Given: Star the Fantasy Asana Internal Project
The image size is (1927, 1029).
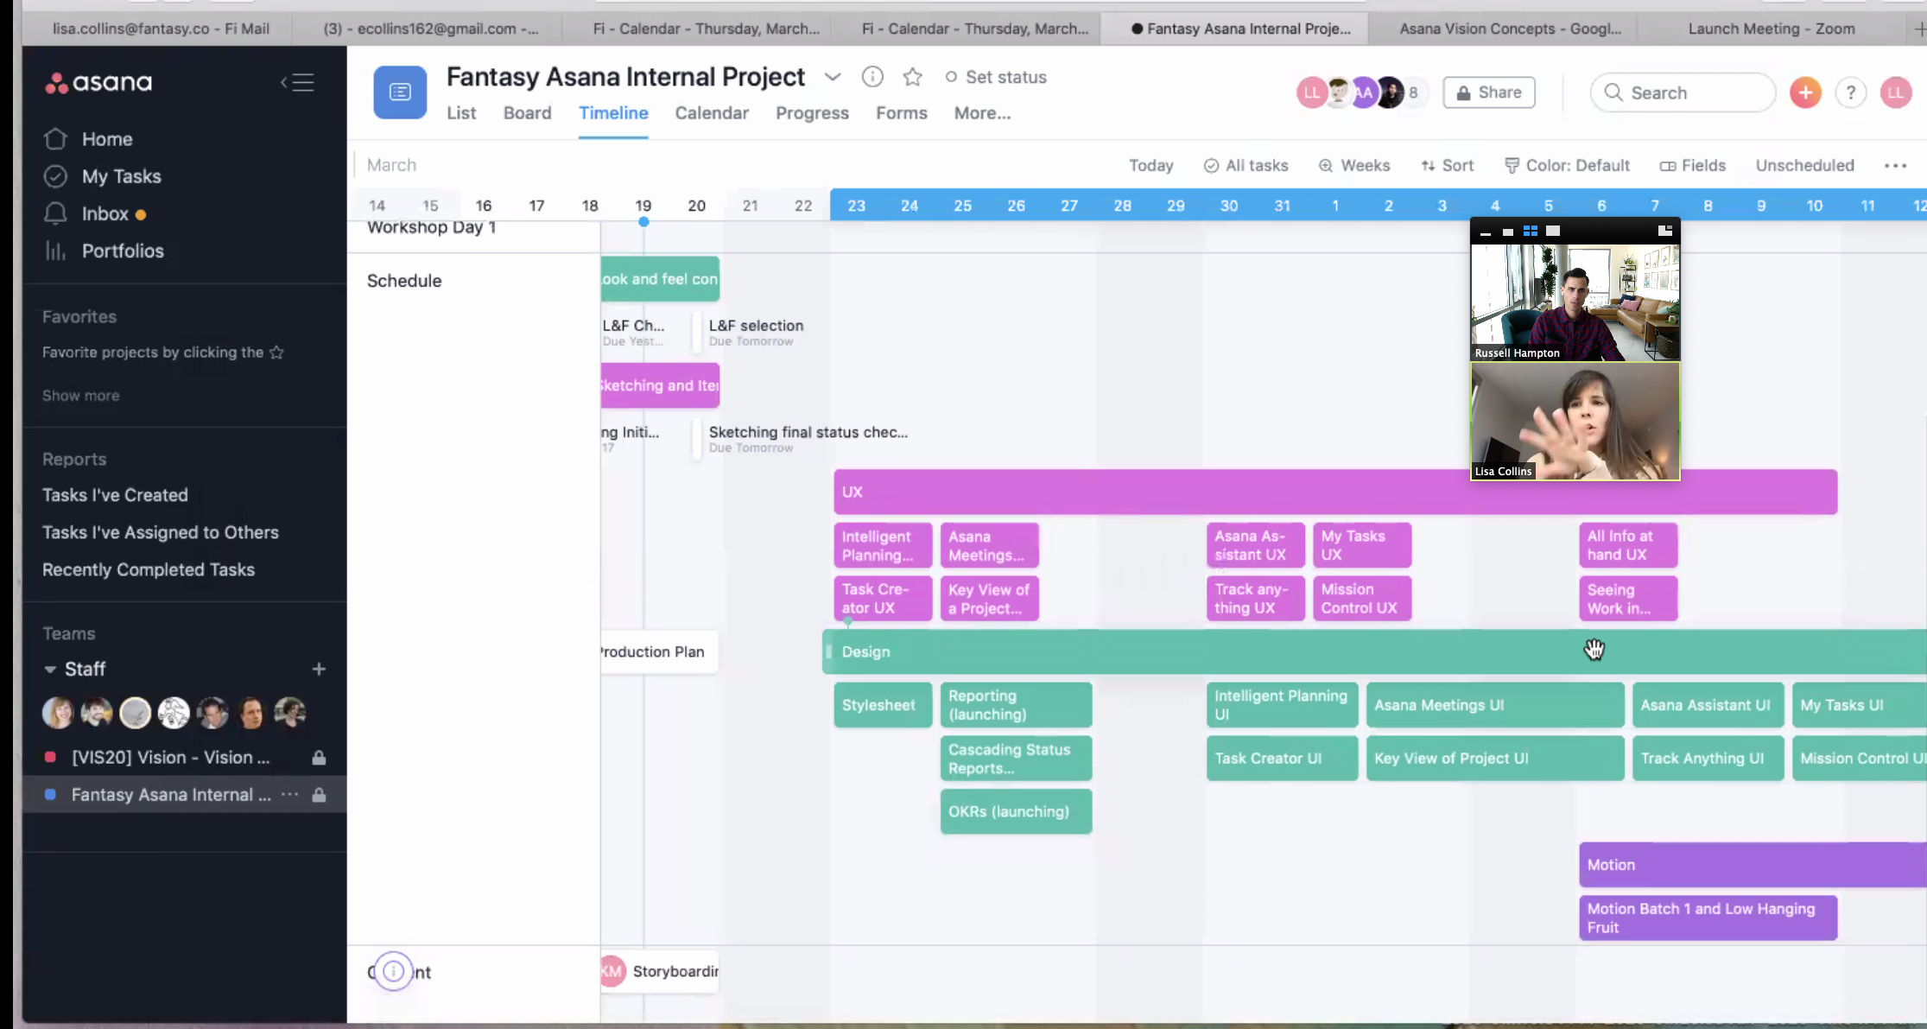Looking at the screenshot, I should [912, 77].
